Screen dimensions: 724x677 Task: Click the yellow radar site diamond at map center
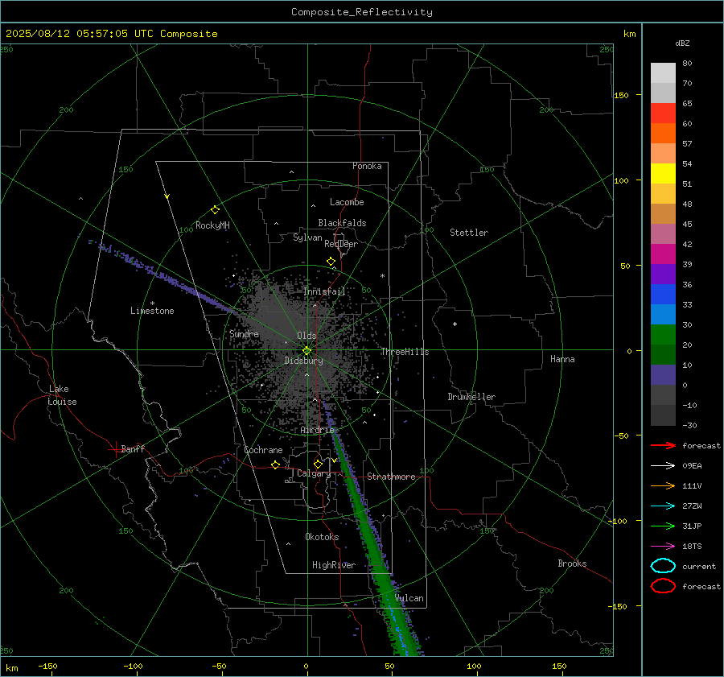coord(307,351)
